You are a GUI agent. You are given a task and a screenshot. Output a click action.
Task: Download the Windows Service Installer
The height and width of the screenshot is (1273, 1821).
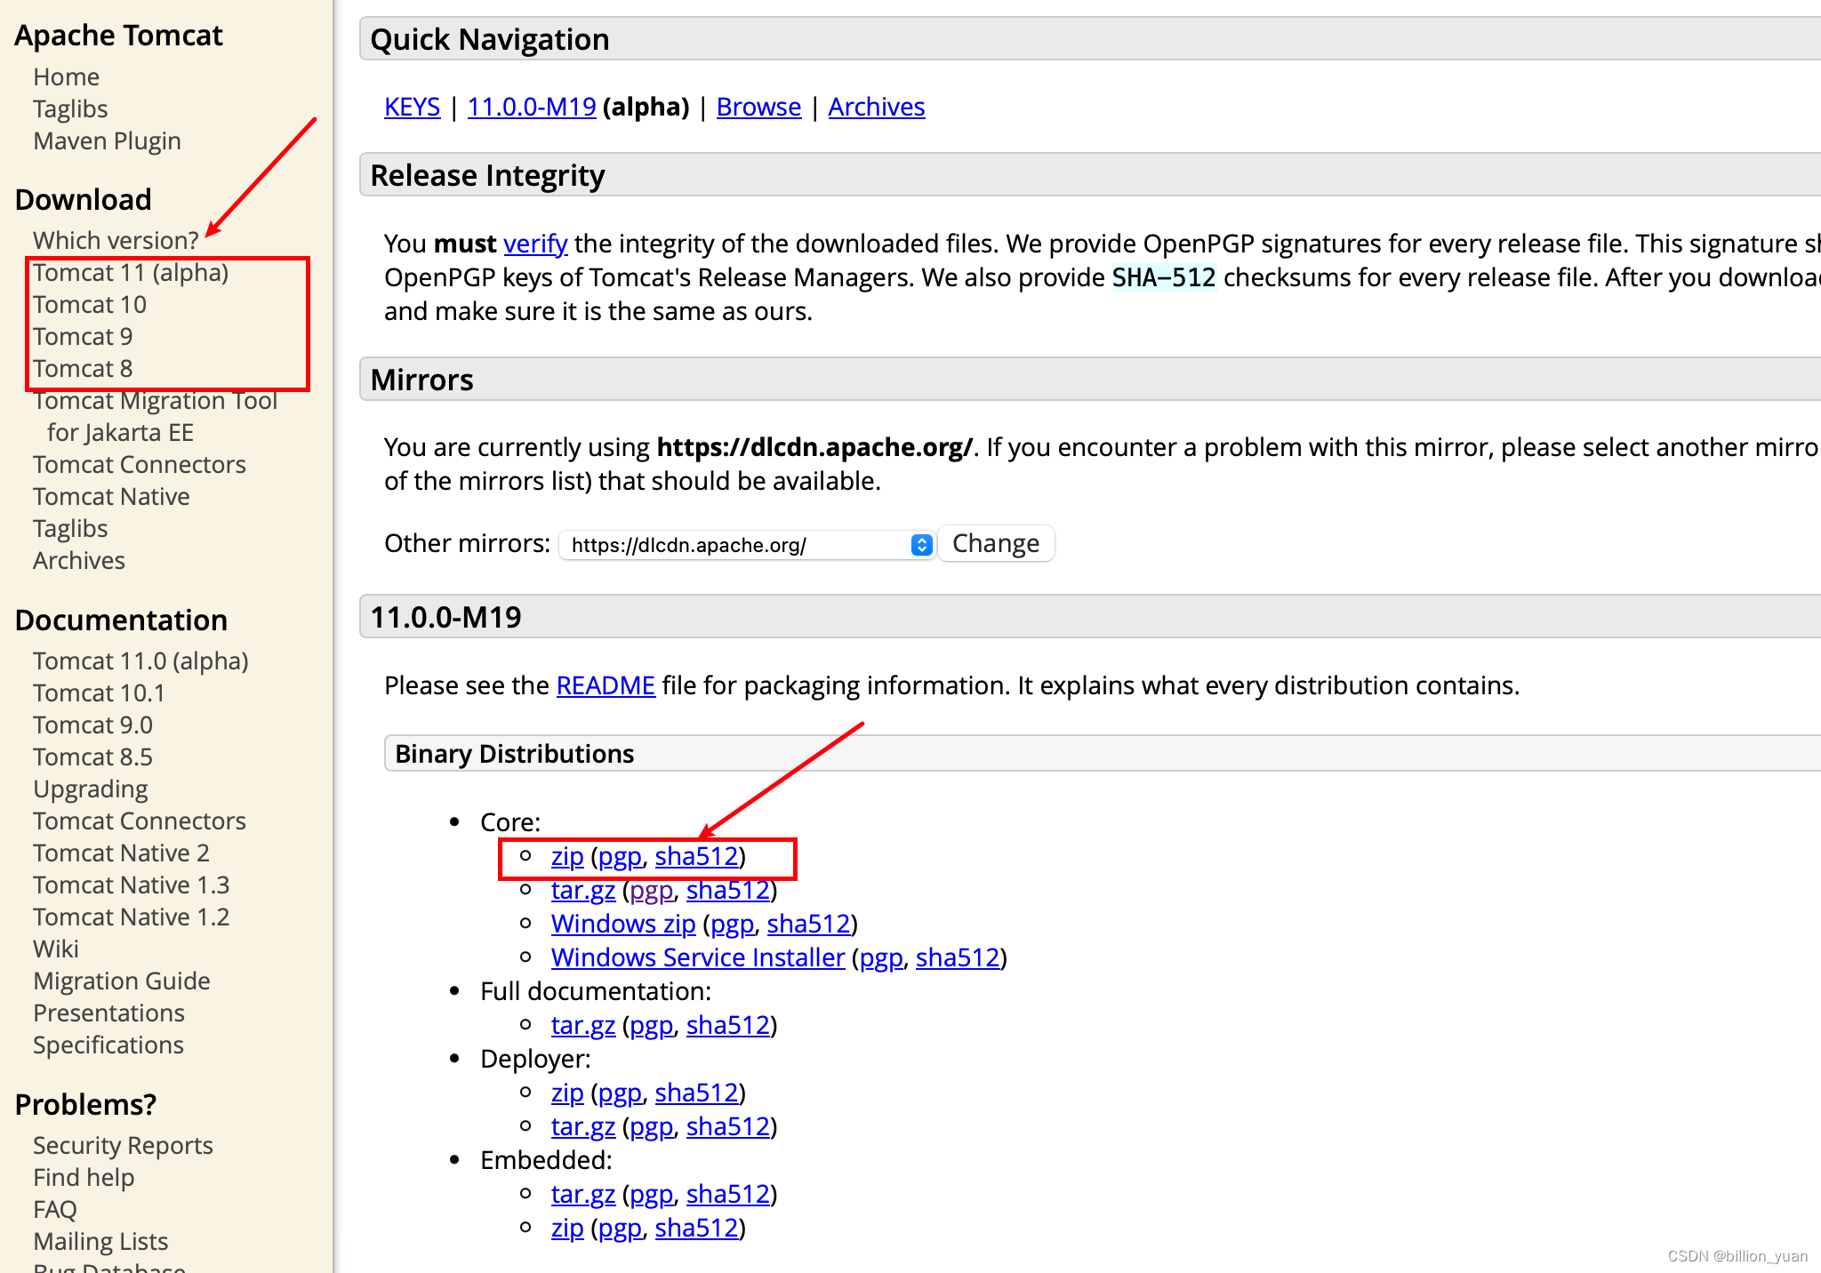tap(697, 957)
